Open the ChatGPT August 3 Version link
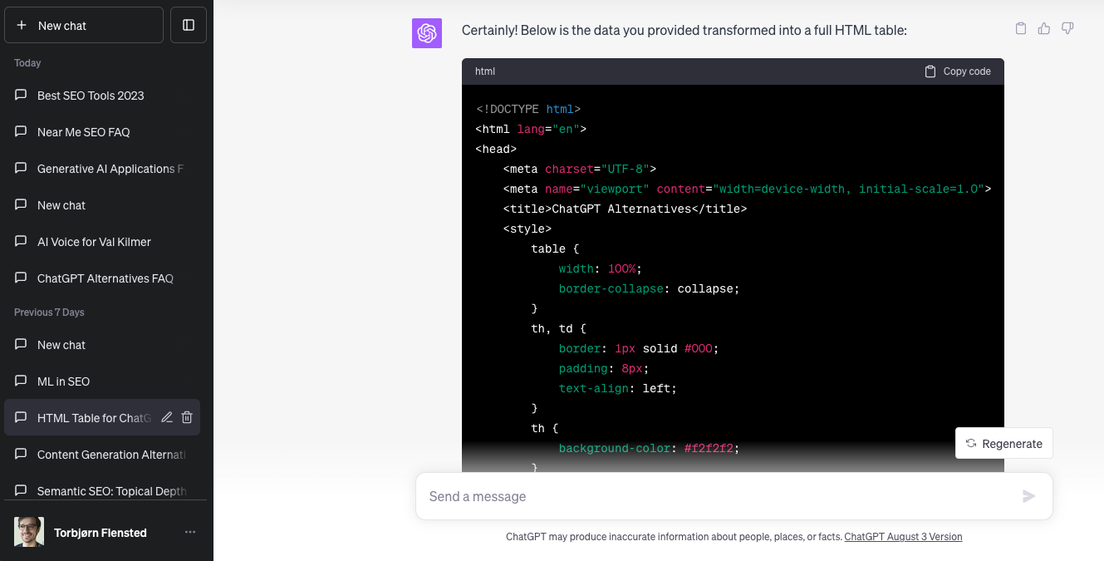 coord(903,537)
